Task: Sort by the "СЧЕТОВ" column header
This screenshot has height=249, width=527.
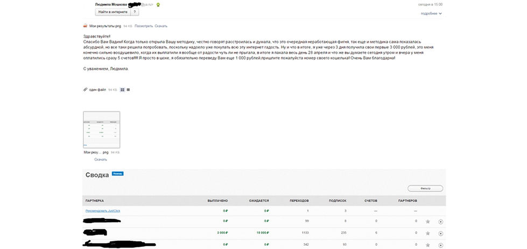Action: [371, 201]
